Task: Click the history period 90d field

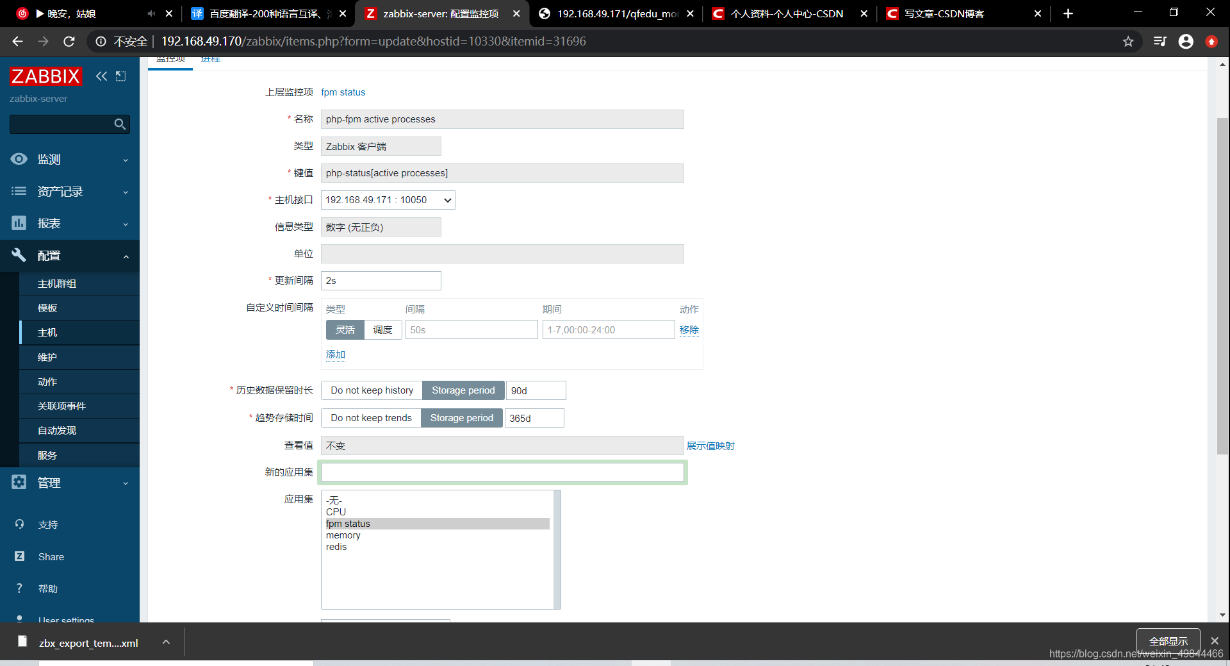Action: pyautogui.click(x=536, y=390)
